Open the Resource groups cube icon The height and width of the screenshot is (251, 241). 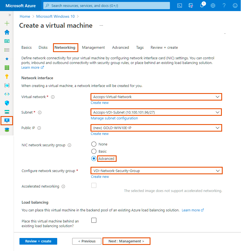pos(7,85)
